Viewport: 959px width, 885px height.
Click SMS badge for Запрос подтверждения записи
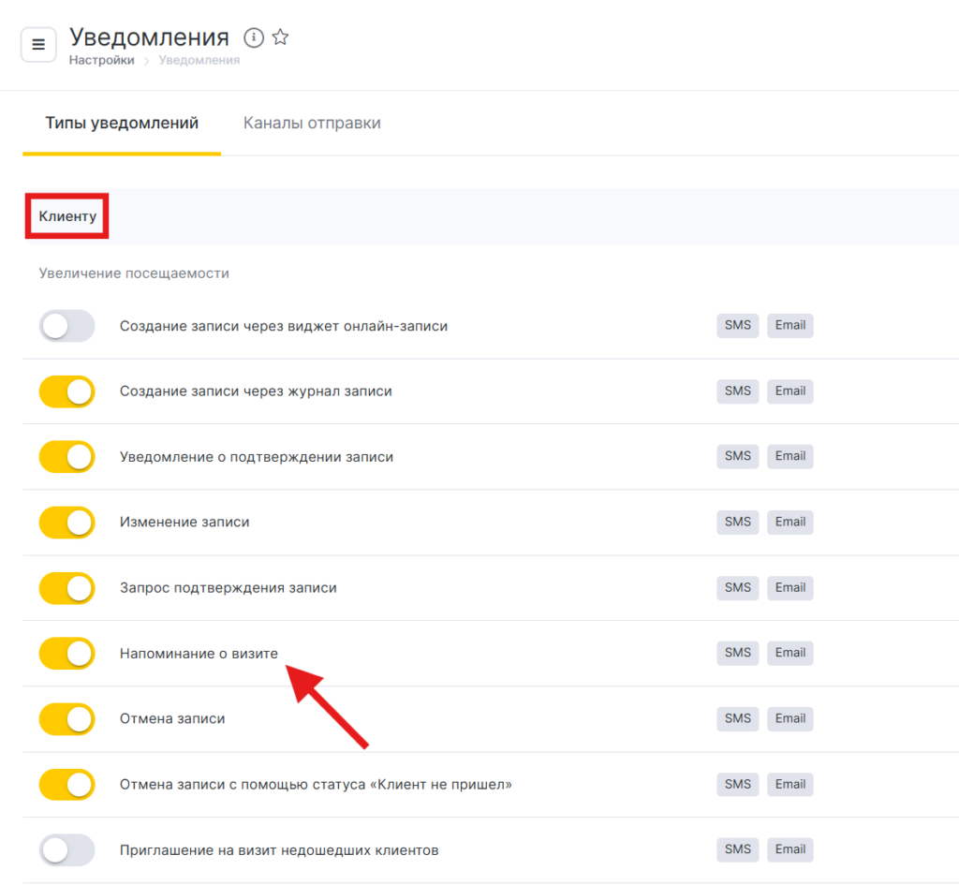(738, 587)
